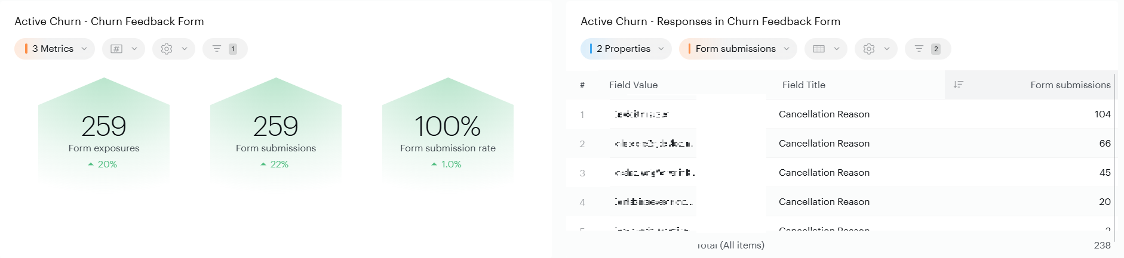Click the row 4 field value cell

653,202
